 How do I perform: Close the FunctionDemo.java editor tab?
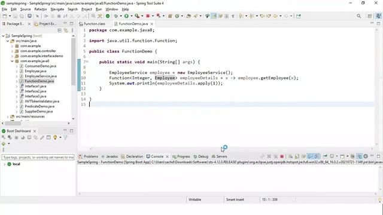click(x=152, y=24)
